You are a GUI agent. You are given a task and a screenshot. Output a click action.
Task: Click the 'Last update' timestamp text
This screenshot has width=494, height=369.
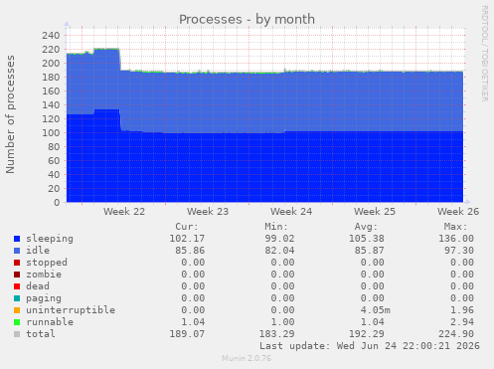coord(370,346)
